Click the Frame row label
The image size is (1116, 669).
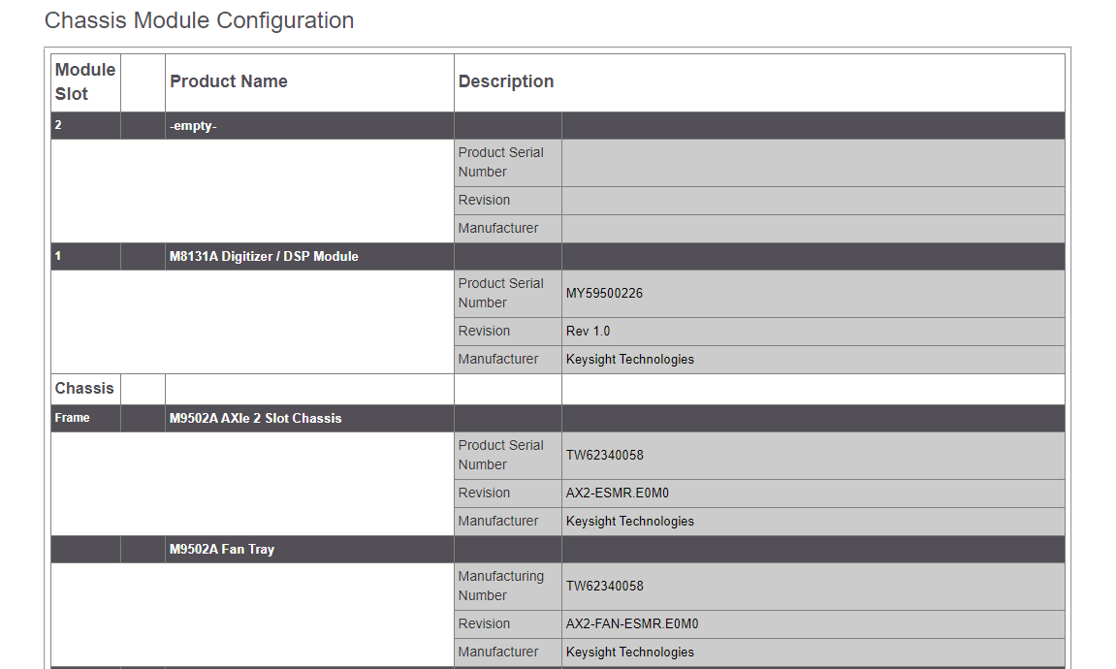[72, 418]
